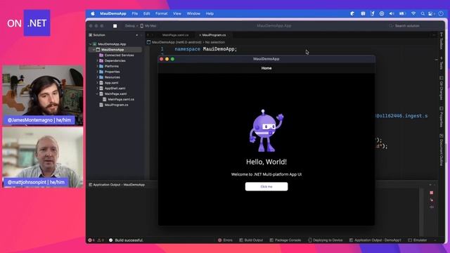Collapse the MauiDemoApp project node
Image resolution: width=450 pixels, height=253 pixels.
click(x=94, y=50)
